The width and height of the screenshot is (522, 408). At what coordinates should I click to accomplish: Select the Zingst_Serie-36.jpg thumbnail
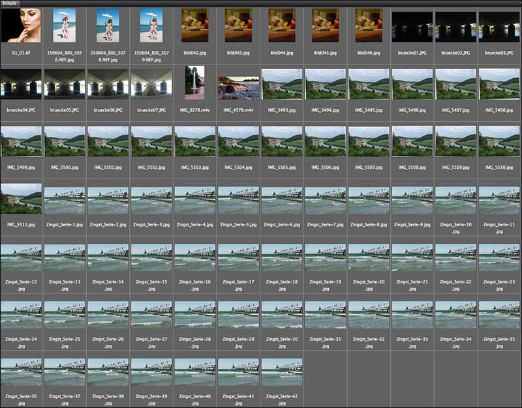click(x=21, y=372)
